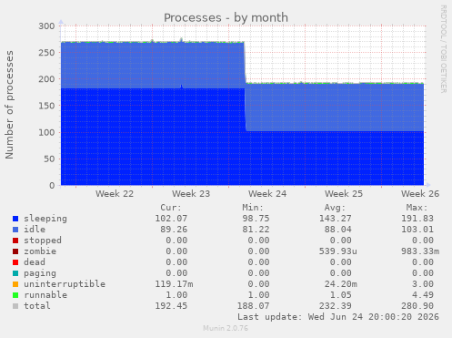Click sleeping maximum value 191.83

(417, 219)
